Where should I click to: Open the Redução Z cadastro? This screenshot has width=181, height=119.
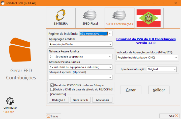pos(59,100)
